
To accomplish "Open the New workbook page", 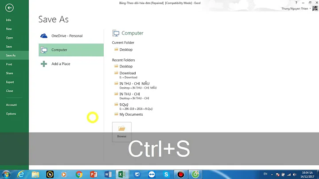I will click(9, 29).
